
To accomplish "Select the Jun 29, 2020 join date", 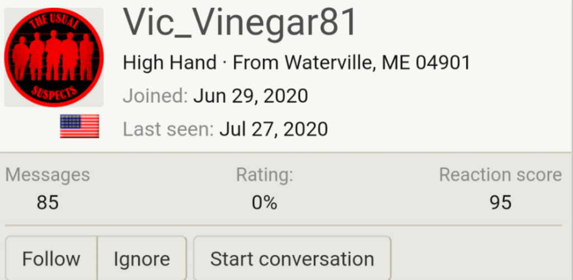I will point(251,96).
